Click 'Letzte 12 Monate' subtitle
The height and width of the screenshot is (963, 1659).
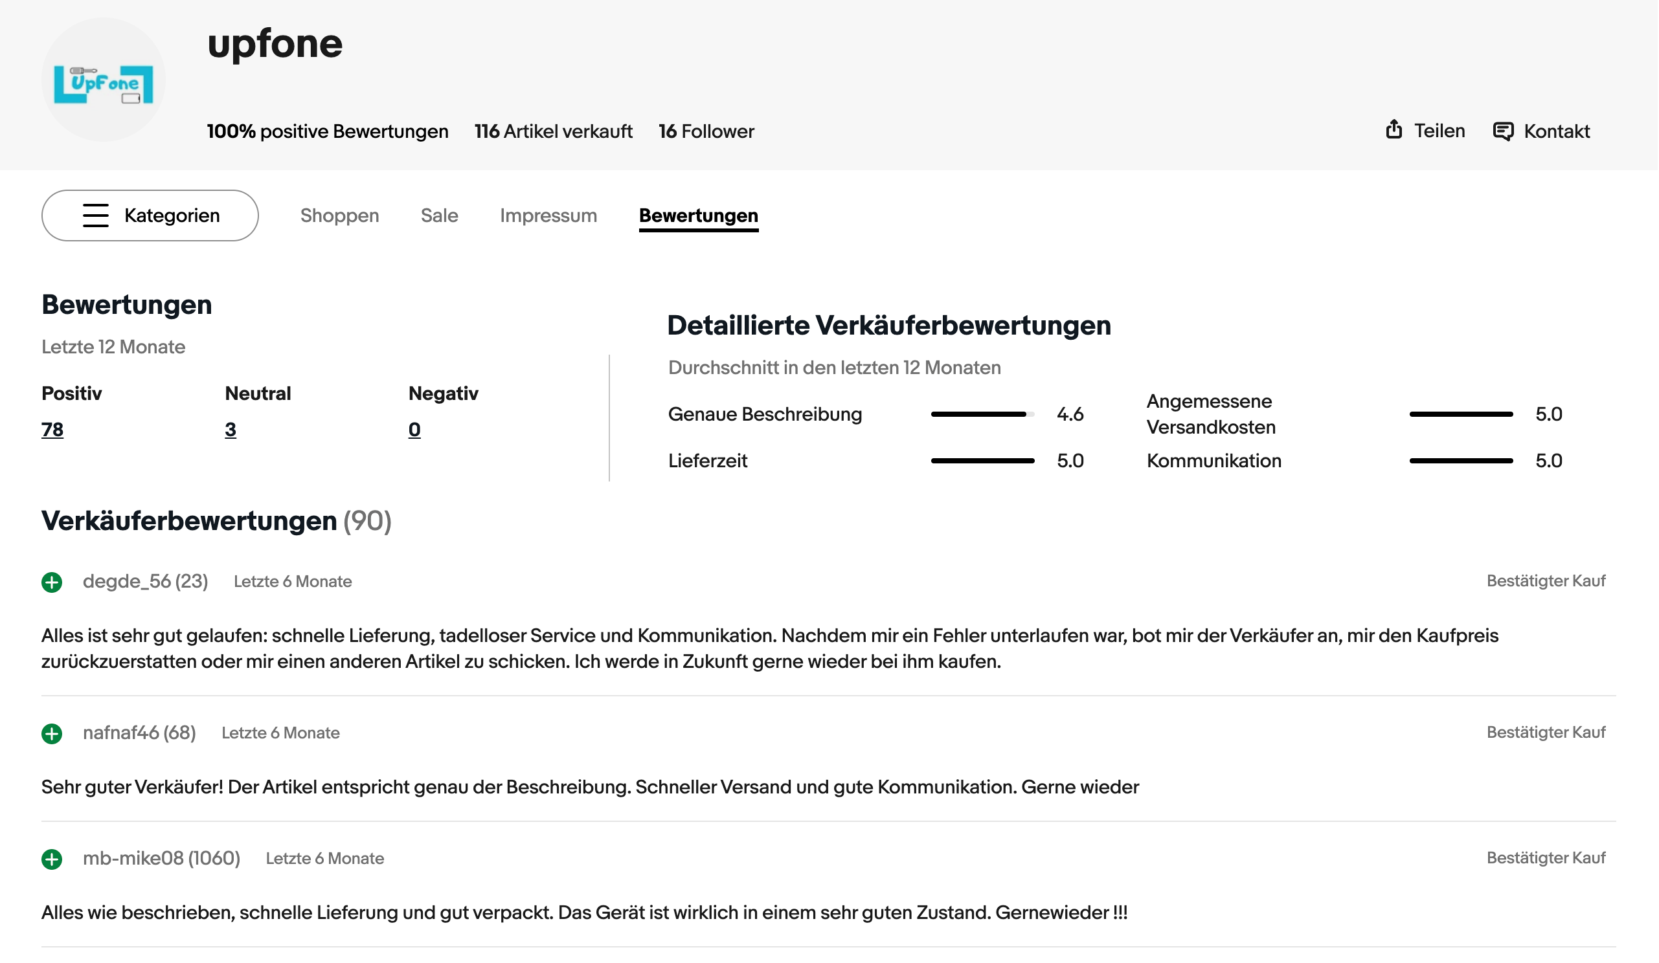(x=113, y=348)
